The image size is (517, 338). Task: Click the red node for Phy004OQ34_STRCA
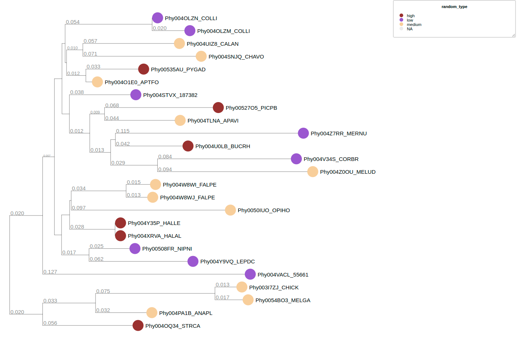(x=138, y=325)
